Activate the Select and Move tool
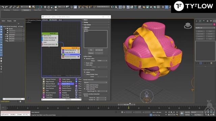216x121 pixels. [x=45, y=7]
